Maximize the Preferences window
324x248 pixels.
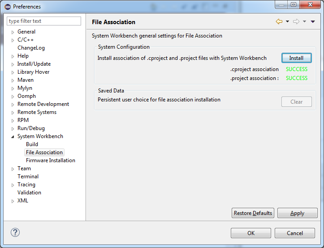(294, 4)
